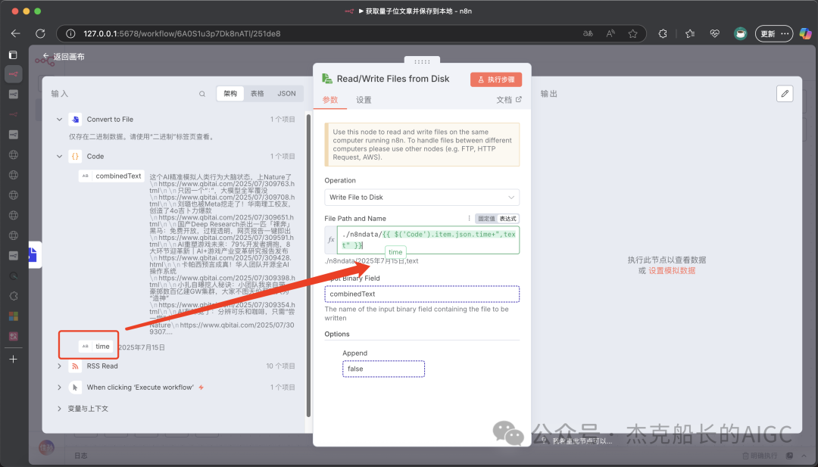818x467 pixels.
Task: Search input data with magnifier icon
Action: pos(202,94)
